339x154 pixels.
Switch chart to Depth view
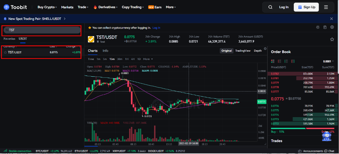(258, 51)
